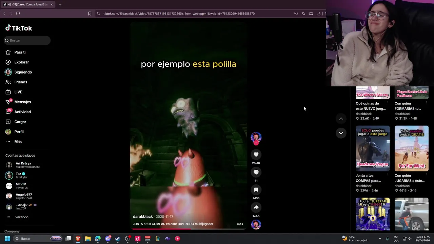
Task: Go to next video arrow
Action: click(341, 133)
